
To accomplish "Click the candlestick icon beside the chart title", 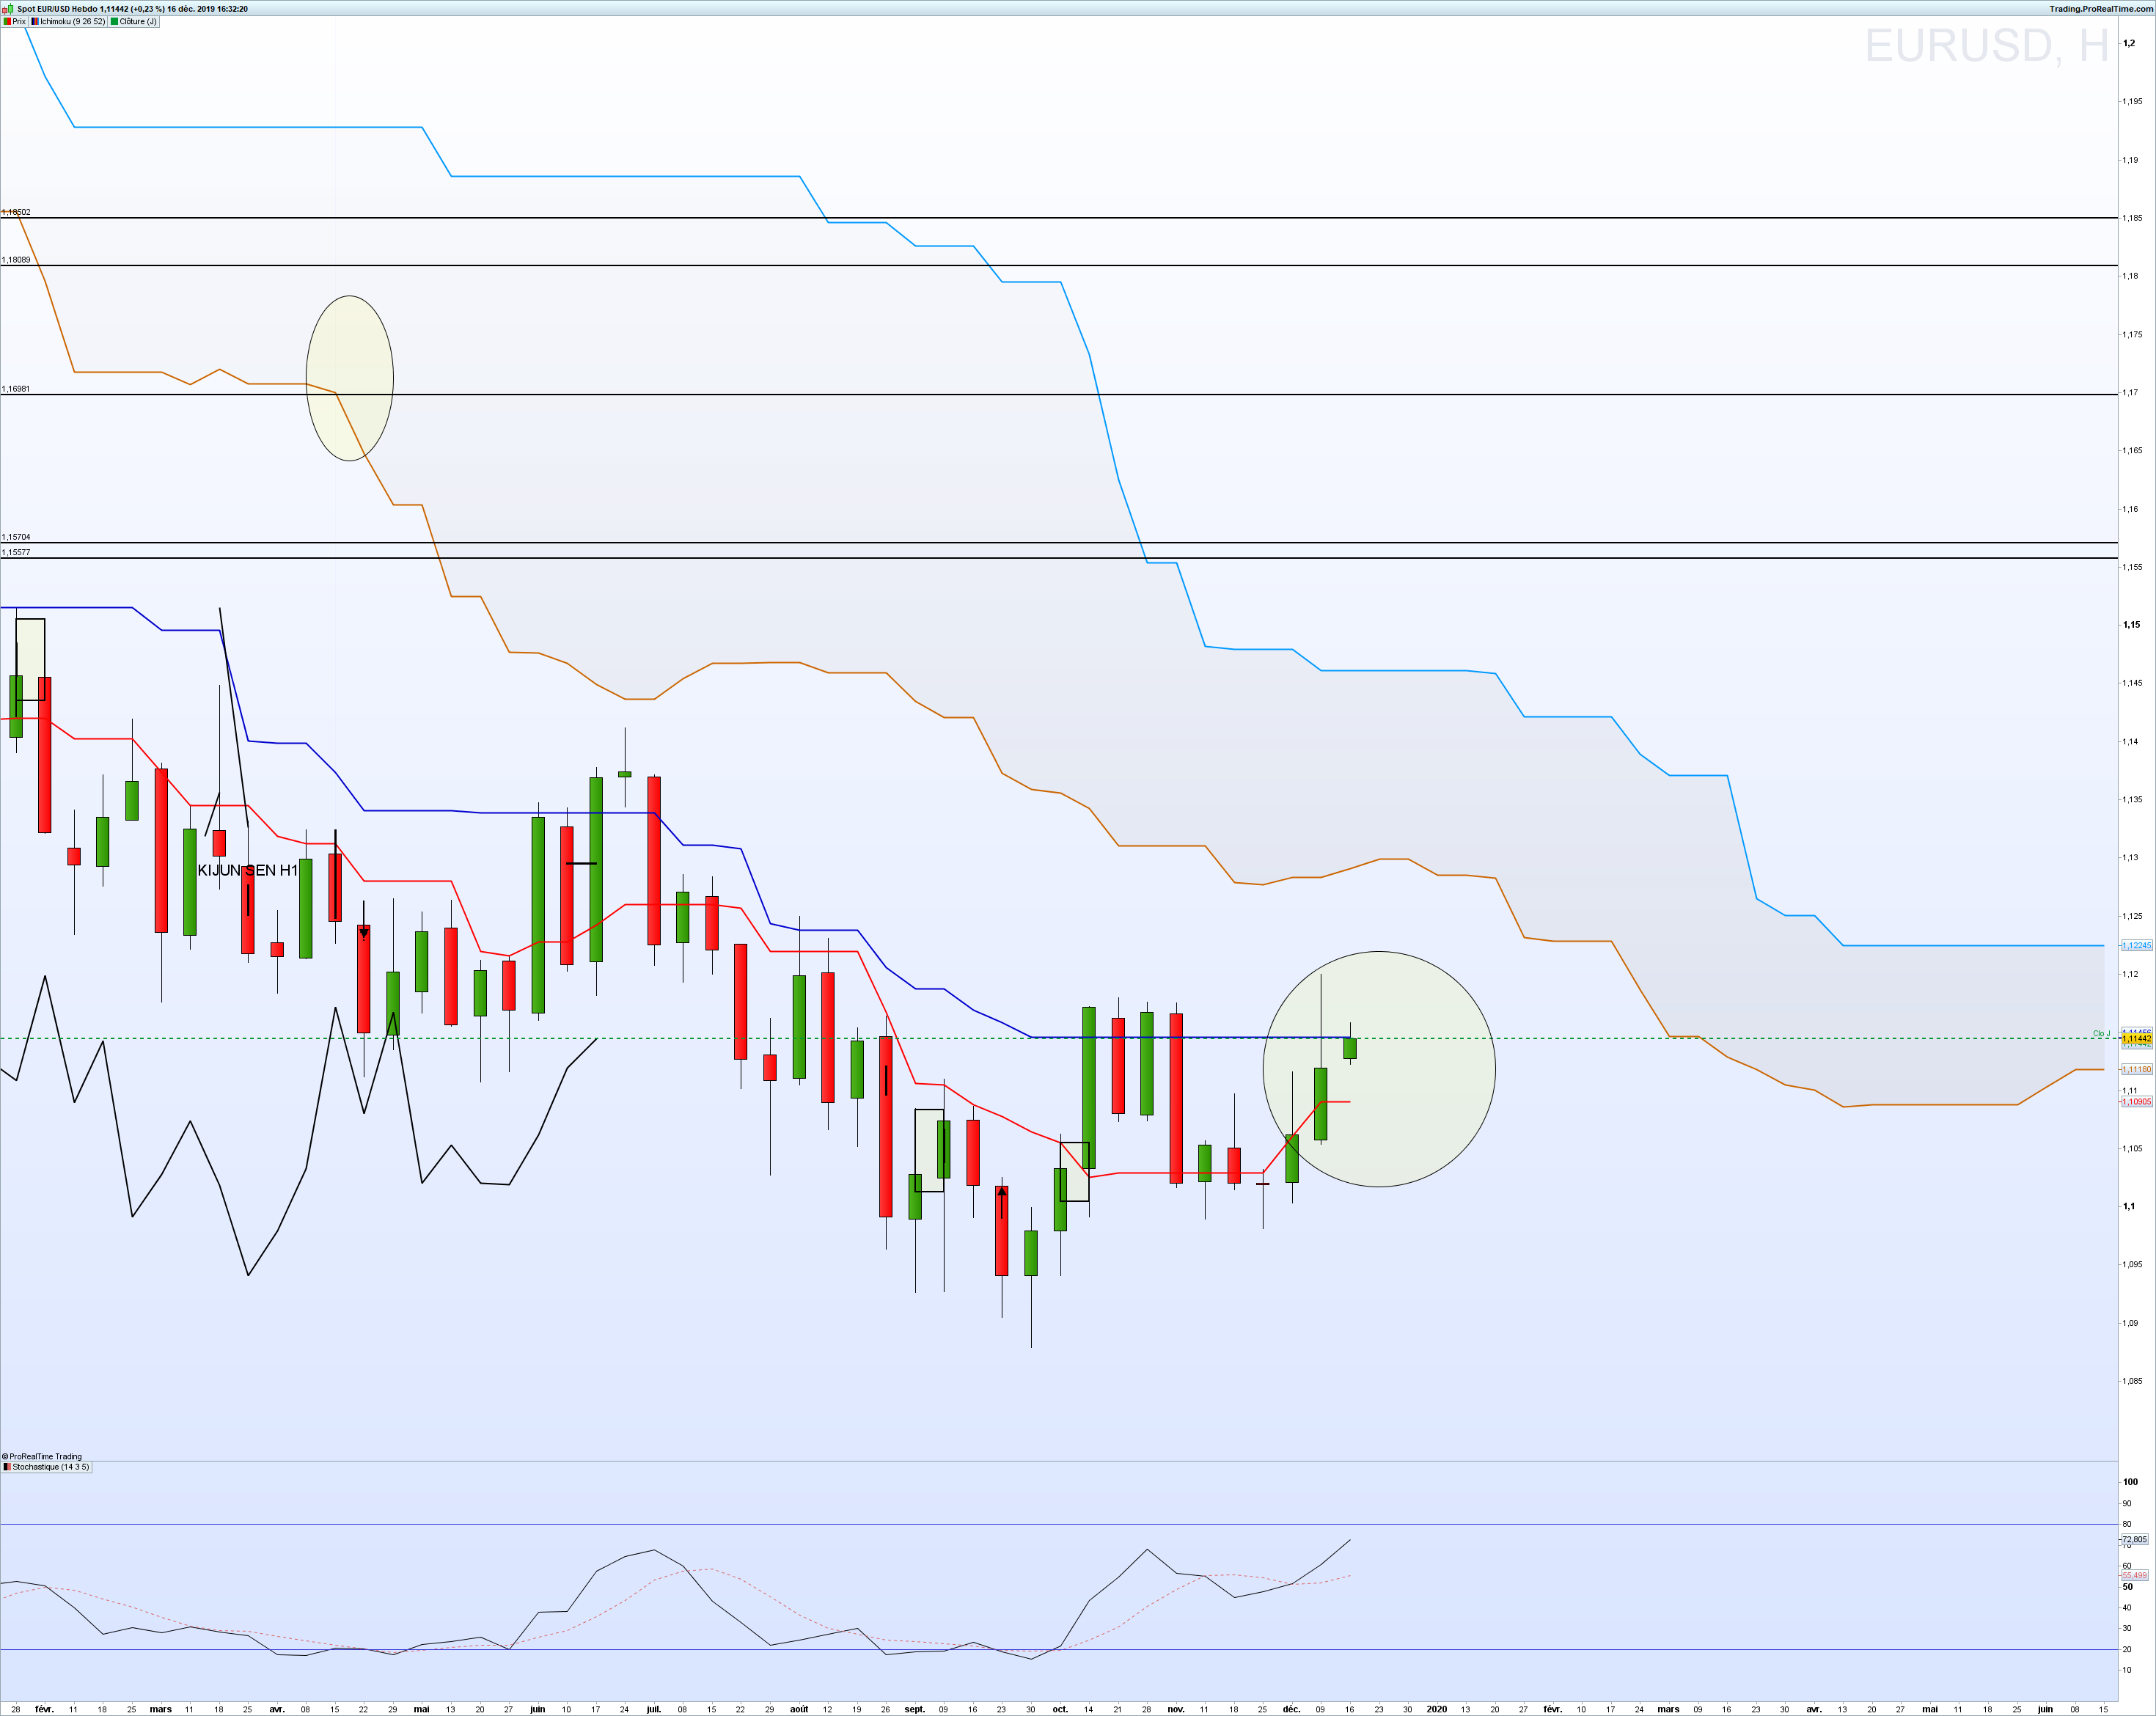I will coord(8,8).
